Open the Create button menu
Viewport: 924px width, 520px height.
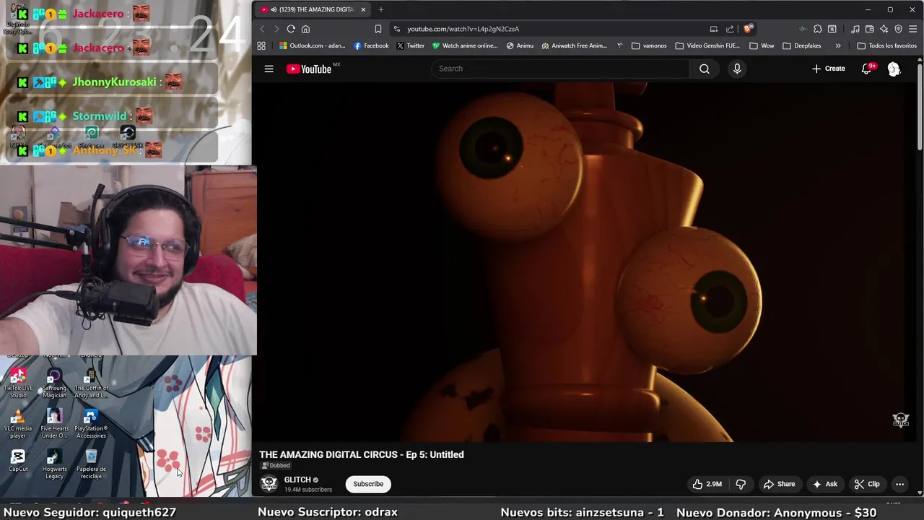pyautogui.click(x=828, y=69)
